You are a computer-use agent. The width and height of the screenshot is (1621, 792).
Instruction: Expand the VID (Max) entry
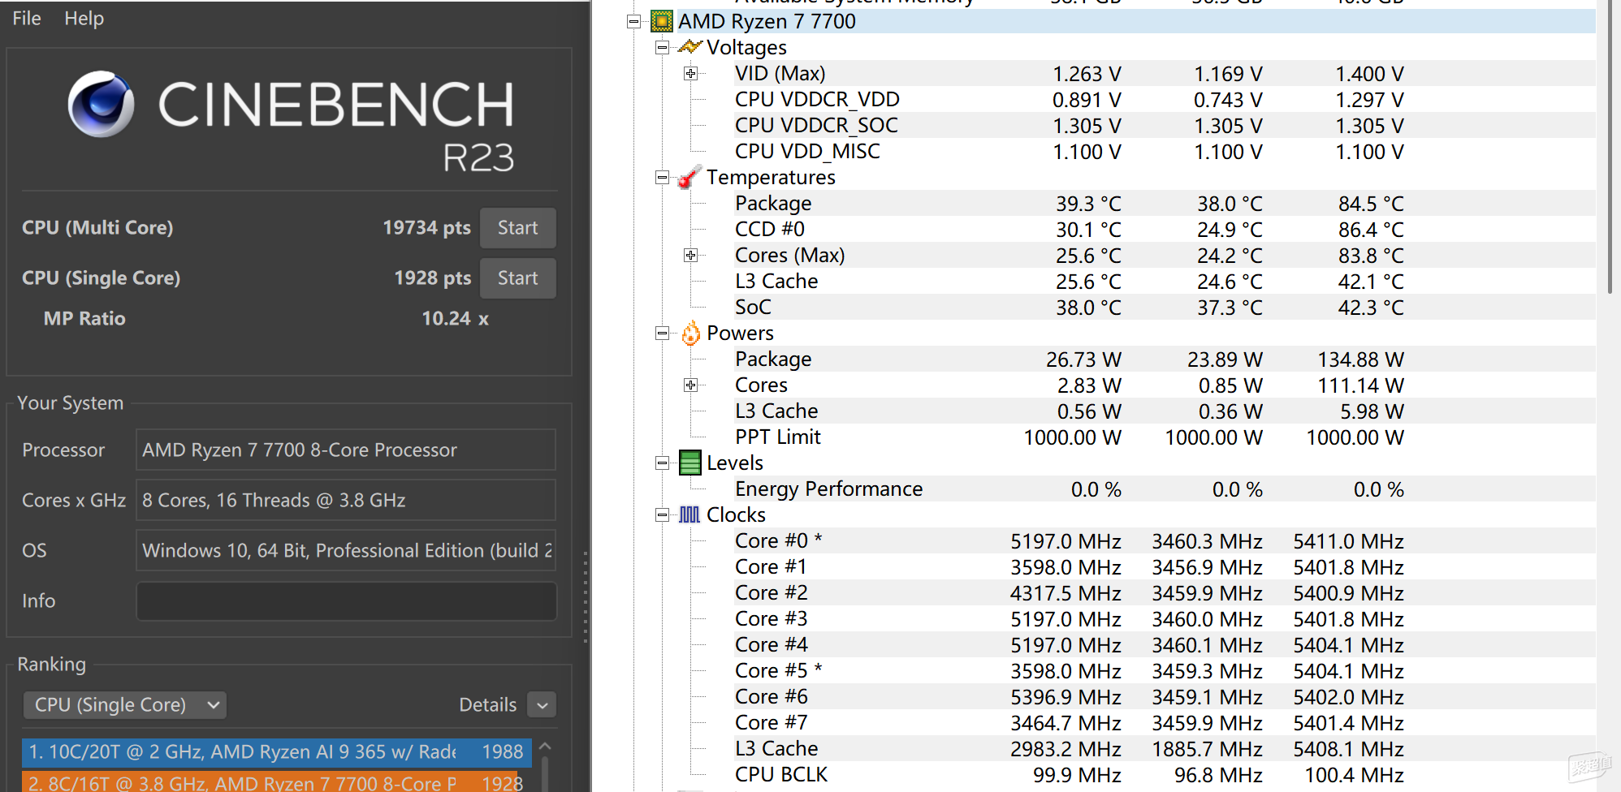[x=690, y=74]
